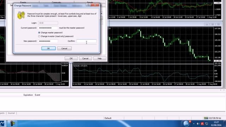Show hidden system tray icons arrow

[194, 124]
